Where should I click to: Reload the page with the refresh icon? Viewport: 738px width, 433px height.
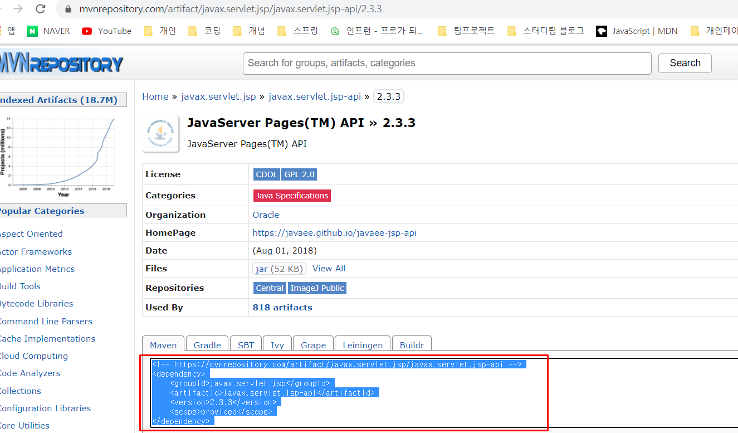tap(40, 9)
